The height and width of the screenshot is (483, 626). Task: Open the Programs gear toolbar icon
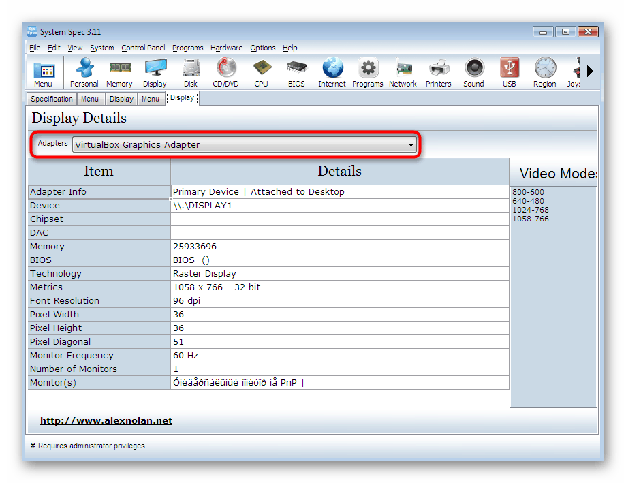click(368, 73)
